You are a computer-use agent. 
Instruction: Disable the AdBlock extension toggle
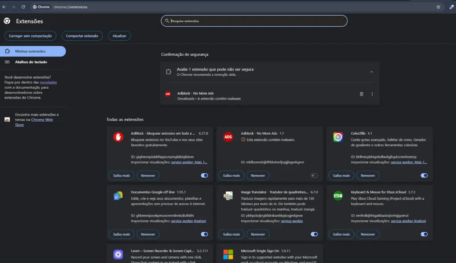click(204, 176)
